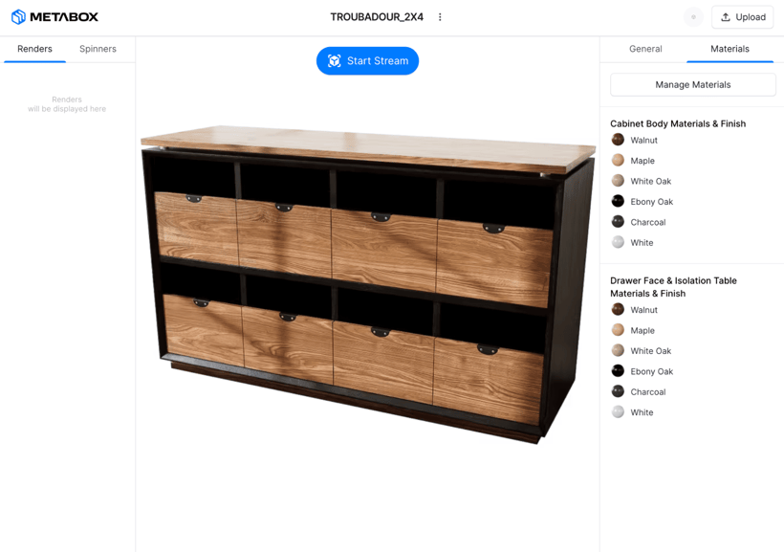This screenshot has height=553, width=784.
Task: Pick White swatch for Drawer Face
Action: (x=618, y=411)
